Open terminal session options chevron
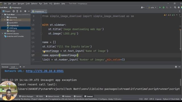 pos(24,67)
